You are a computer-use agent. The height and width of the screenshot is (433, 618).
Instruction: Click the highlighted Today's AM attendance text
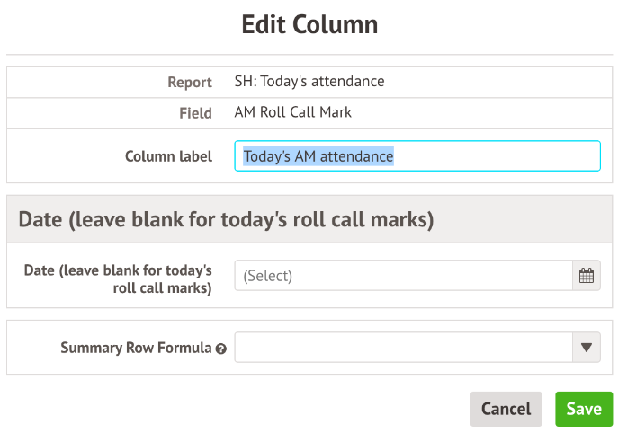(318, 156)
